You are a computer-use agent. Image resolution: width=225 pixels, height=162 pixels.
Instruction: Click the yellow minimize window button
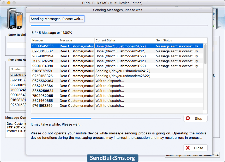[x=9, y=3]
